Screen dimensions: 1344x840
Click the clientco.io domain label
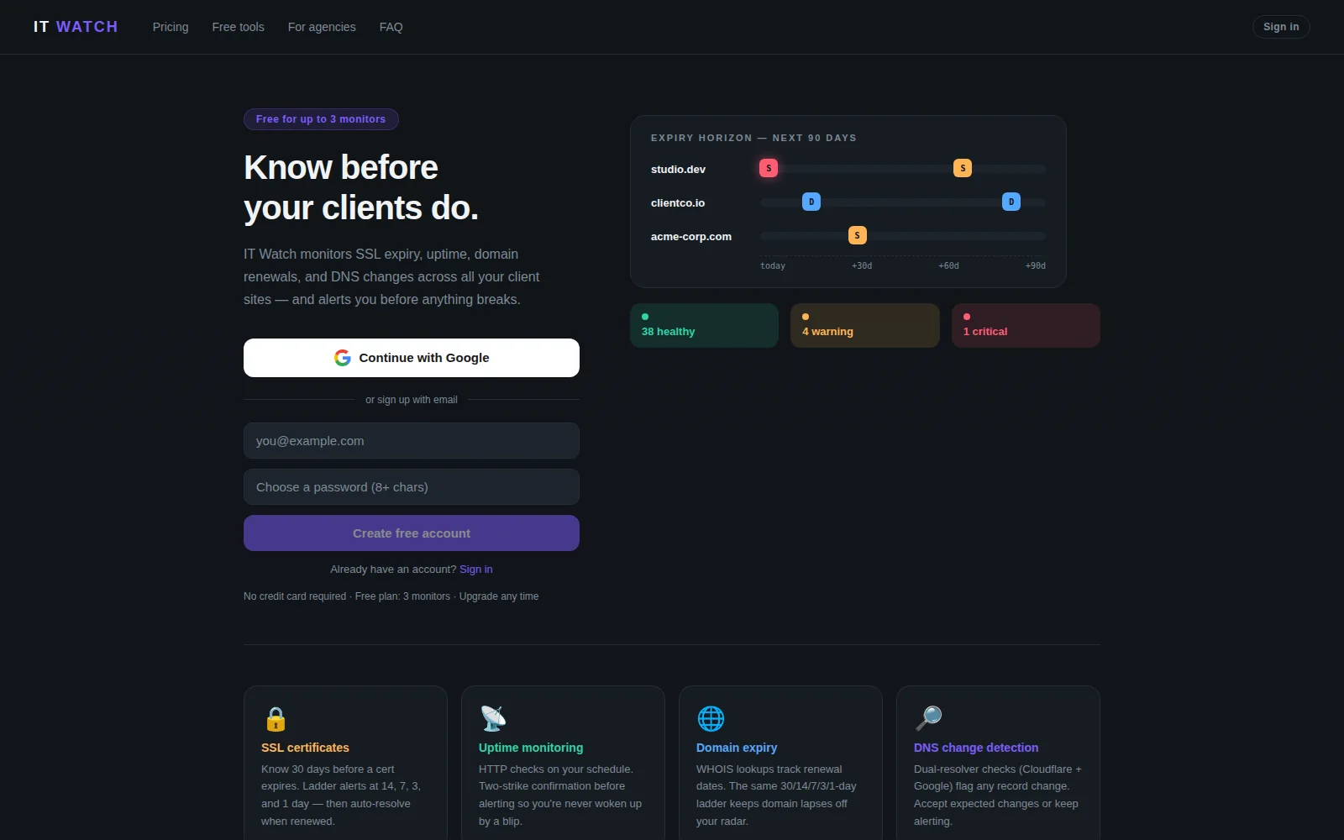[678, 203]
